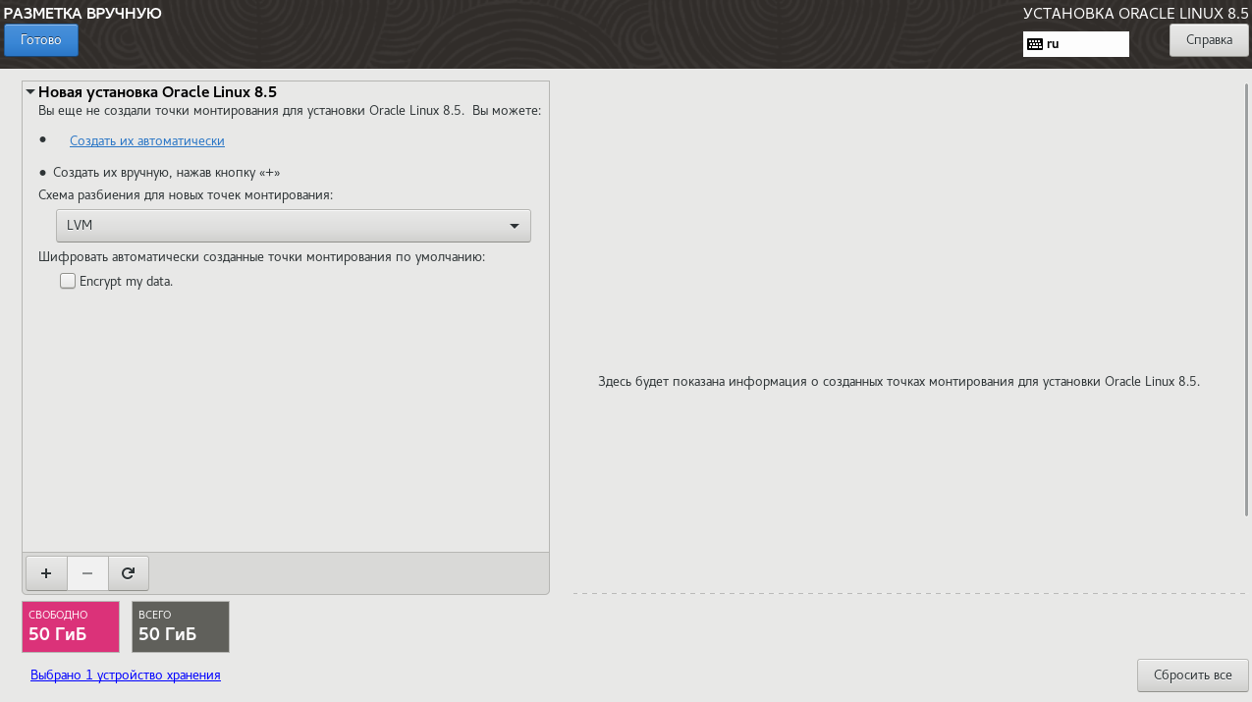Add new mount point with plus icon

[46, 573]
